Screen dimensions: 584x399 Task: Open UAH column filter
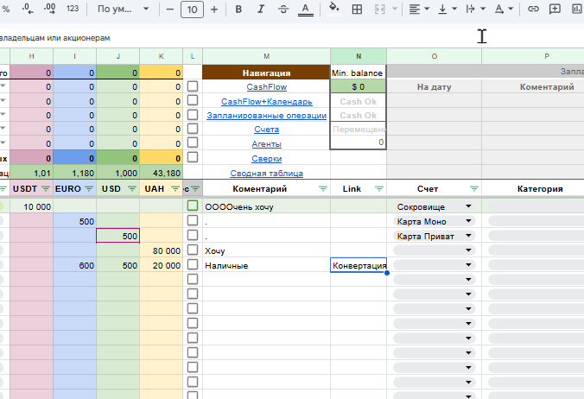pos(175,189)
